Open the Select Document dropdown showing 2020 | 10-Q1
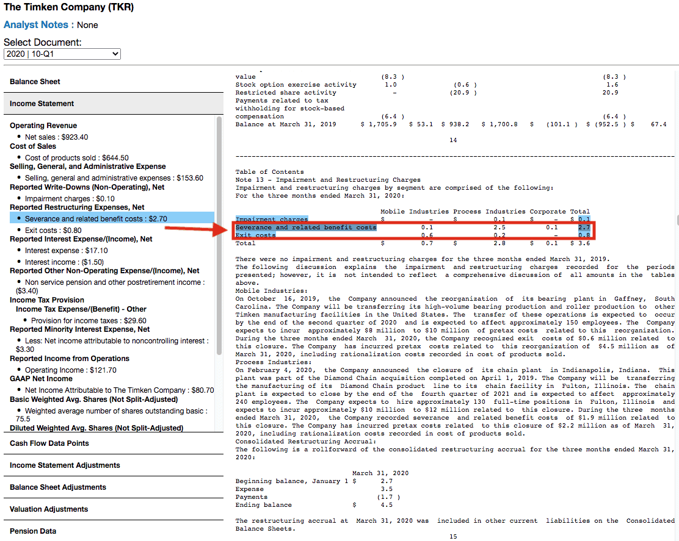The height and width of the screenshot is (541, 679). pyautogui.click(x=62, y=54)
